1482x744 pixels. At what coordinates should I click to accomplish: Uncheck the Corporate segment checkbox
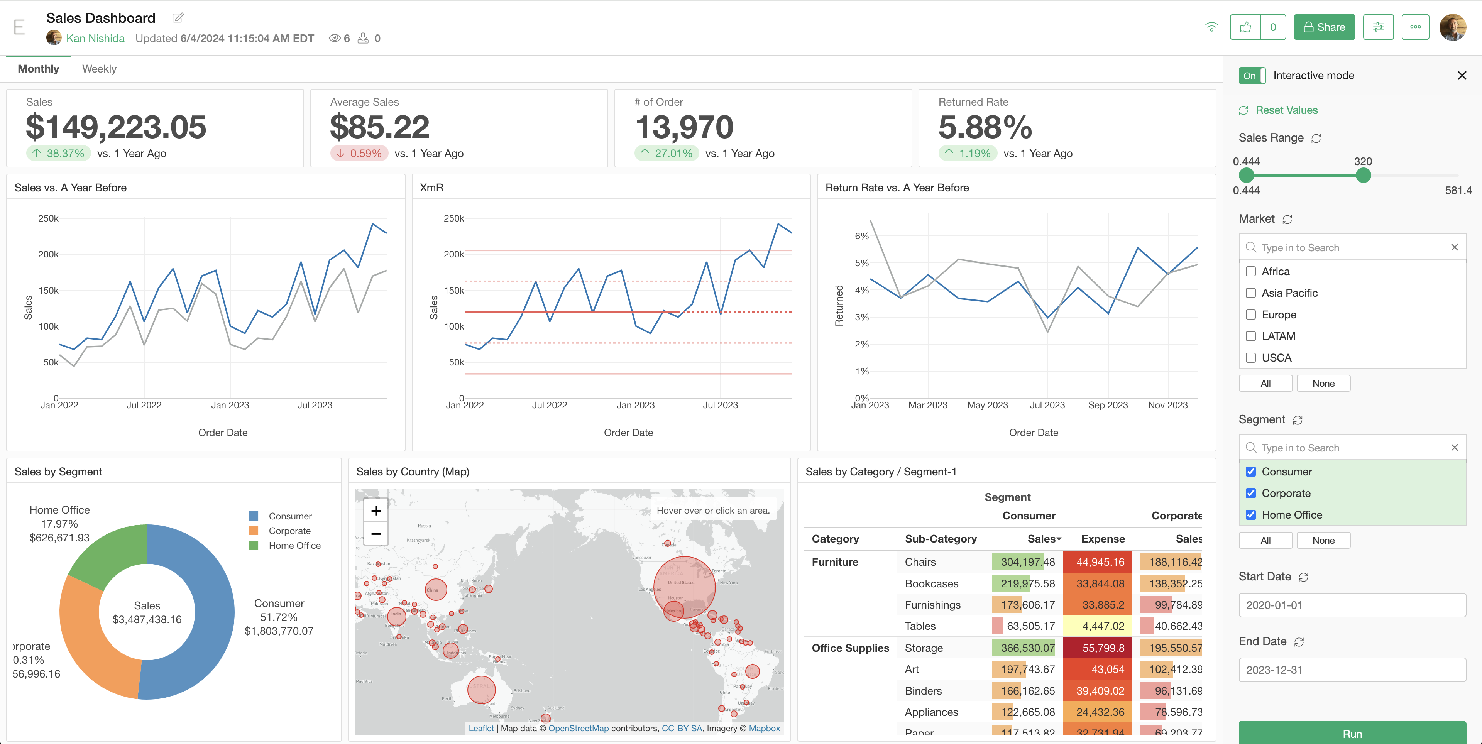pos(1251,493)
